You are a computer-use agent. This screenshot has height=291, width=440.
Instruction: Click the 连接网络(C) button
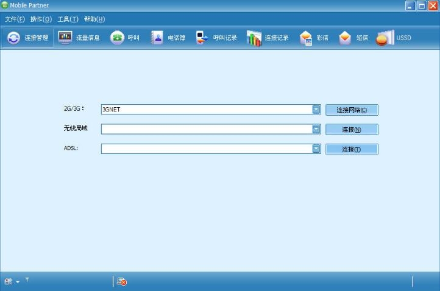pyautogui.click(x=352, y=110)
